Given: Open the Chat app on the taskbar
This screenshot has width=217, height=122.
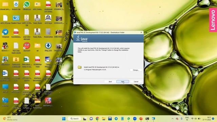Looking at the screenshot, I should coord(91,119).
